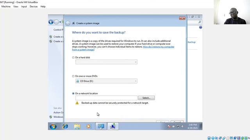The width and height of the screenshot is (250, 140).
Task: Click the network tray icon in the guest taskbar
Action: [x=178, y=126]
